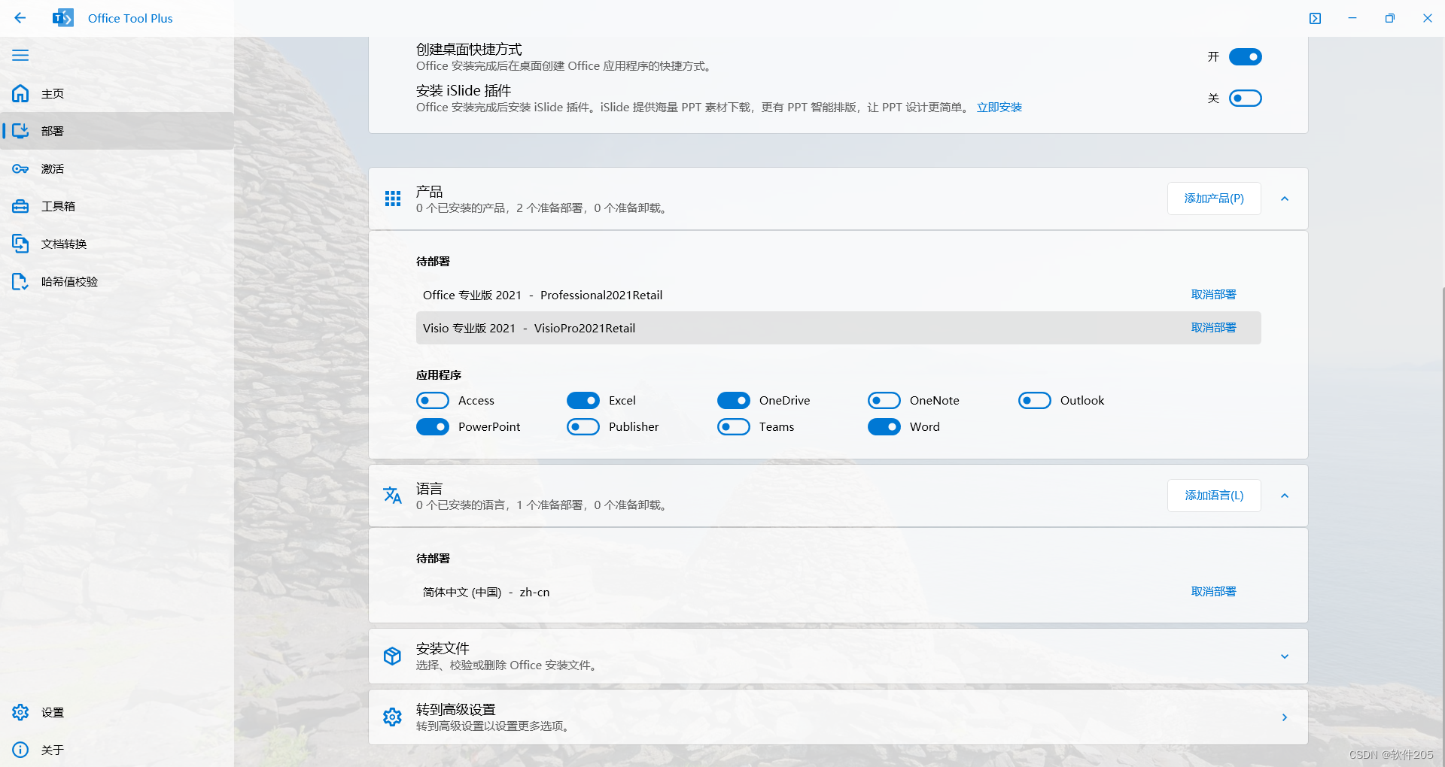Image resolution: width=1445 pixels, height=767 pixels.
Task: Disable the PowerPoint application toggle
Action: 433,427
